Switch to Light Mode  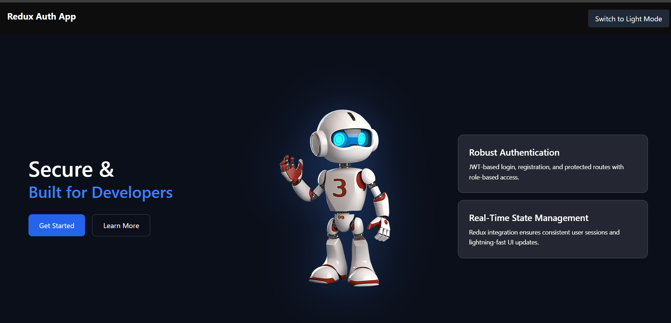pyautogui.click(x=628, y=19)
